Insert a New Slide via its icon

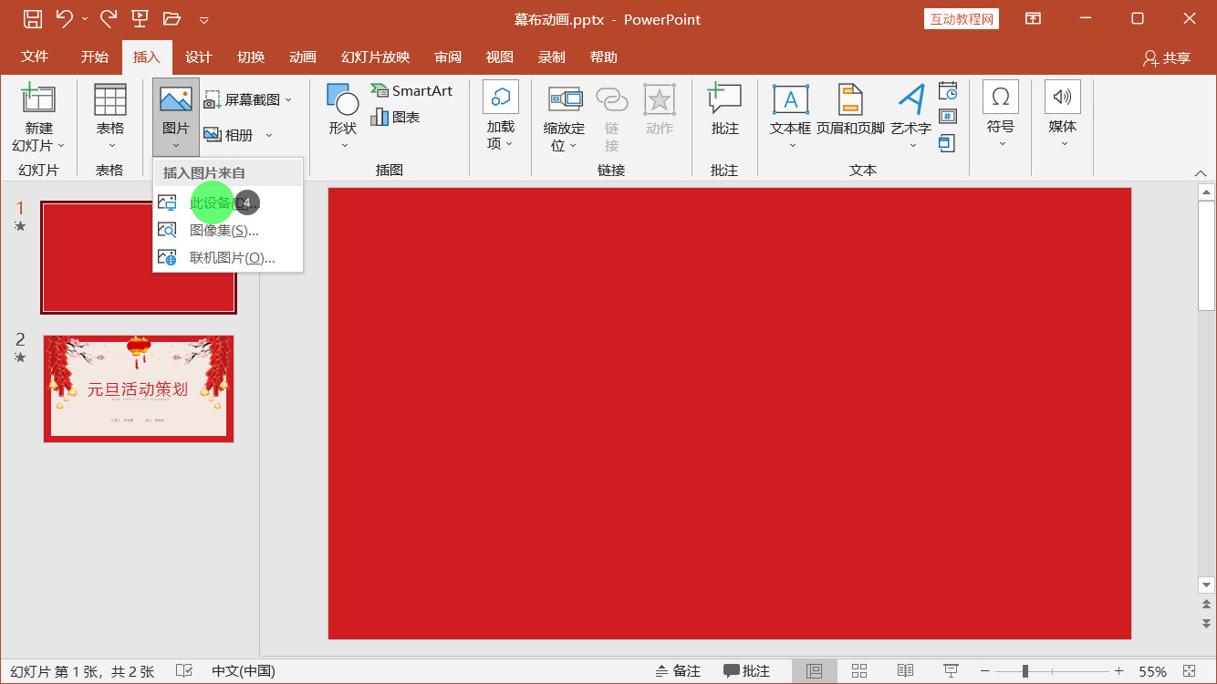[x=38, y=98]
